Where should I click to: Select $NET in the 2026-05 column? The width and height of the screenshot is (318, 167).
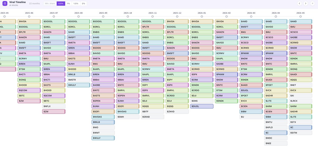(301, 85)
